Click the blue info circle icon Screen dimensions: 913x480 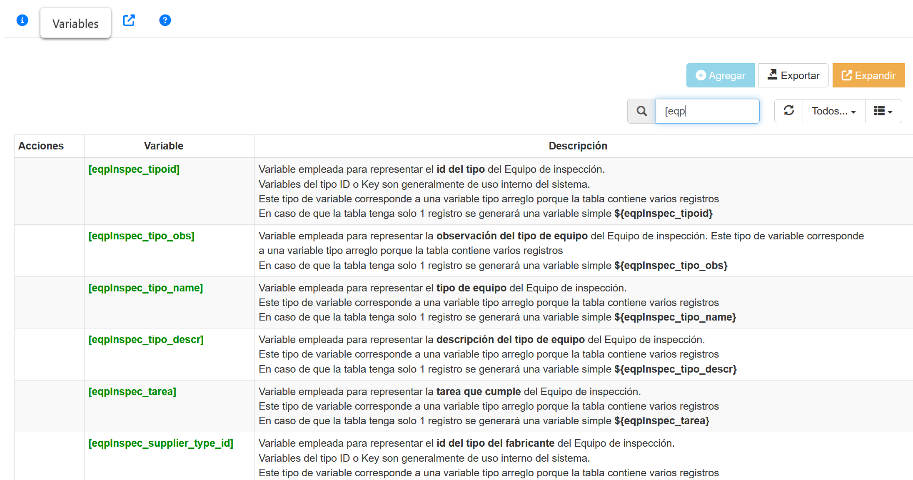[x=22, y=20]
